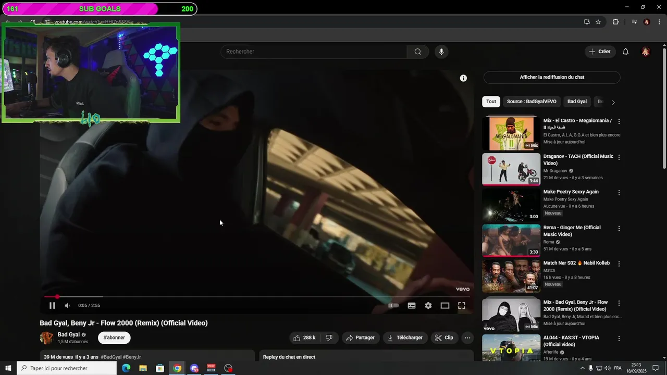Viewport: 667px width, 375px height.
Task: Open the Chrome profile avatar
Action: point(647,22)
